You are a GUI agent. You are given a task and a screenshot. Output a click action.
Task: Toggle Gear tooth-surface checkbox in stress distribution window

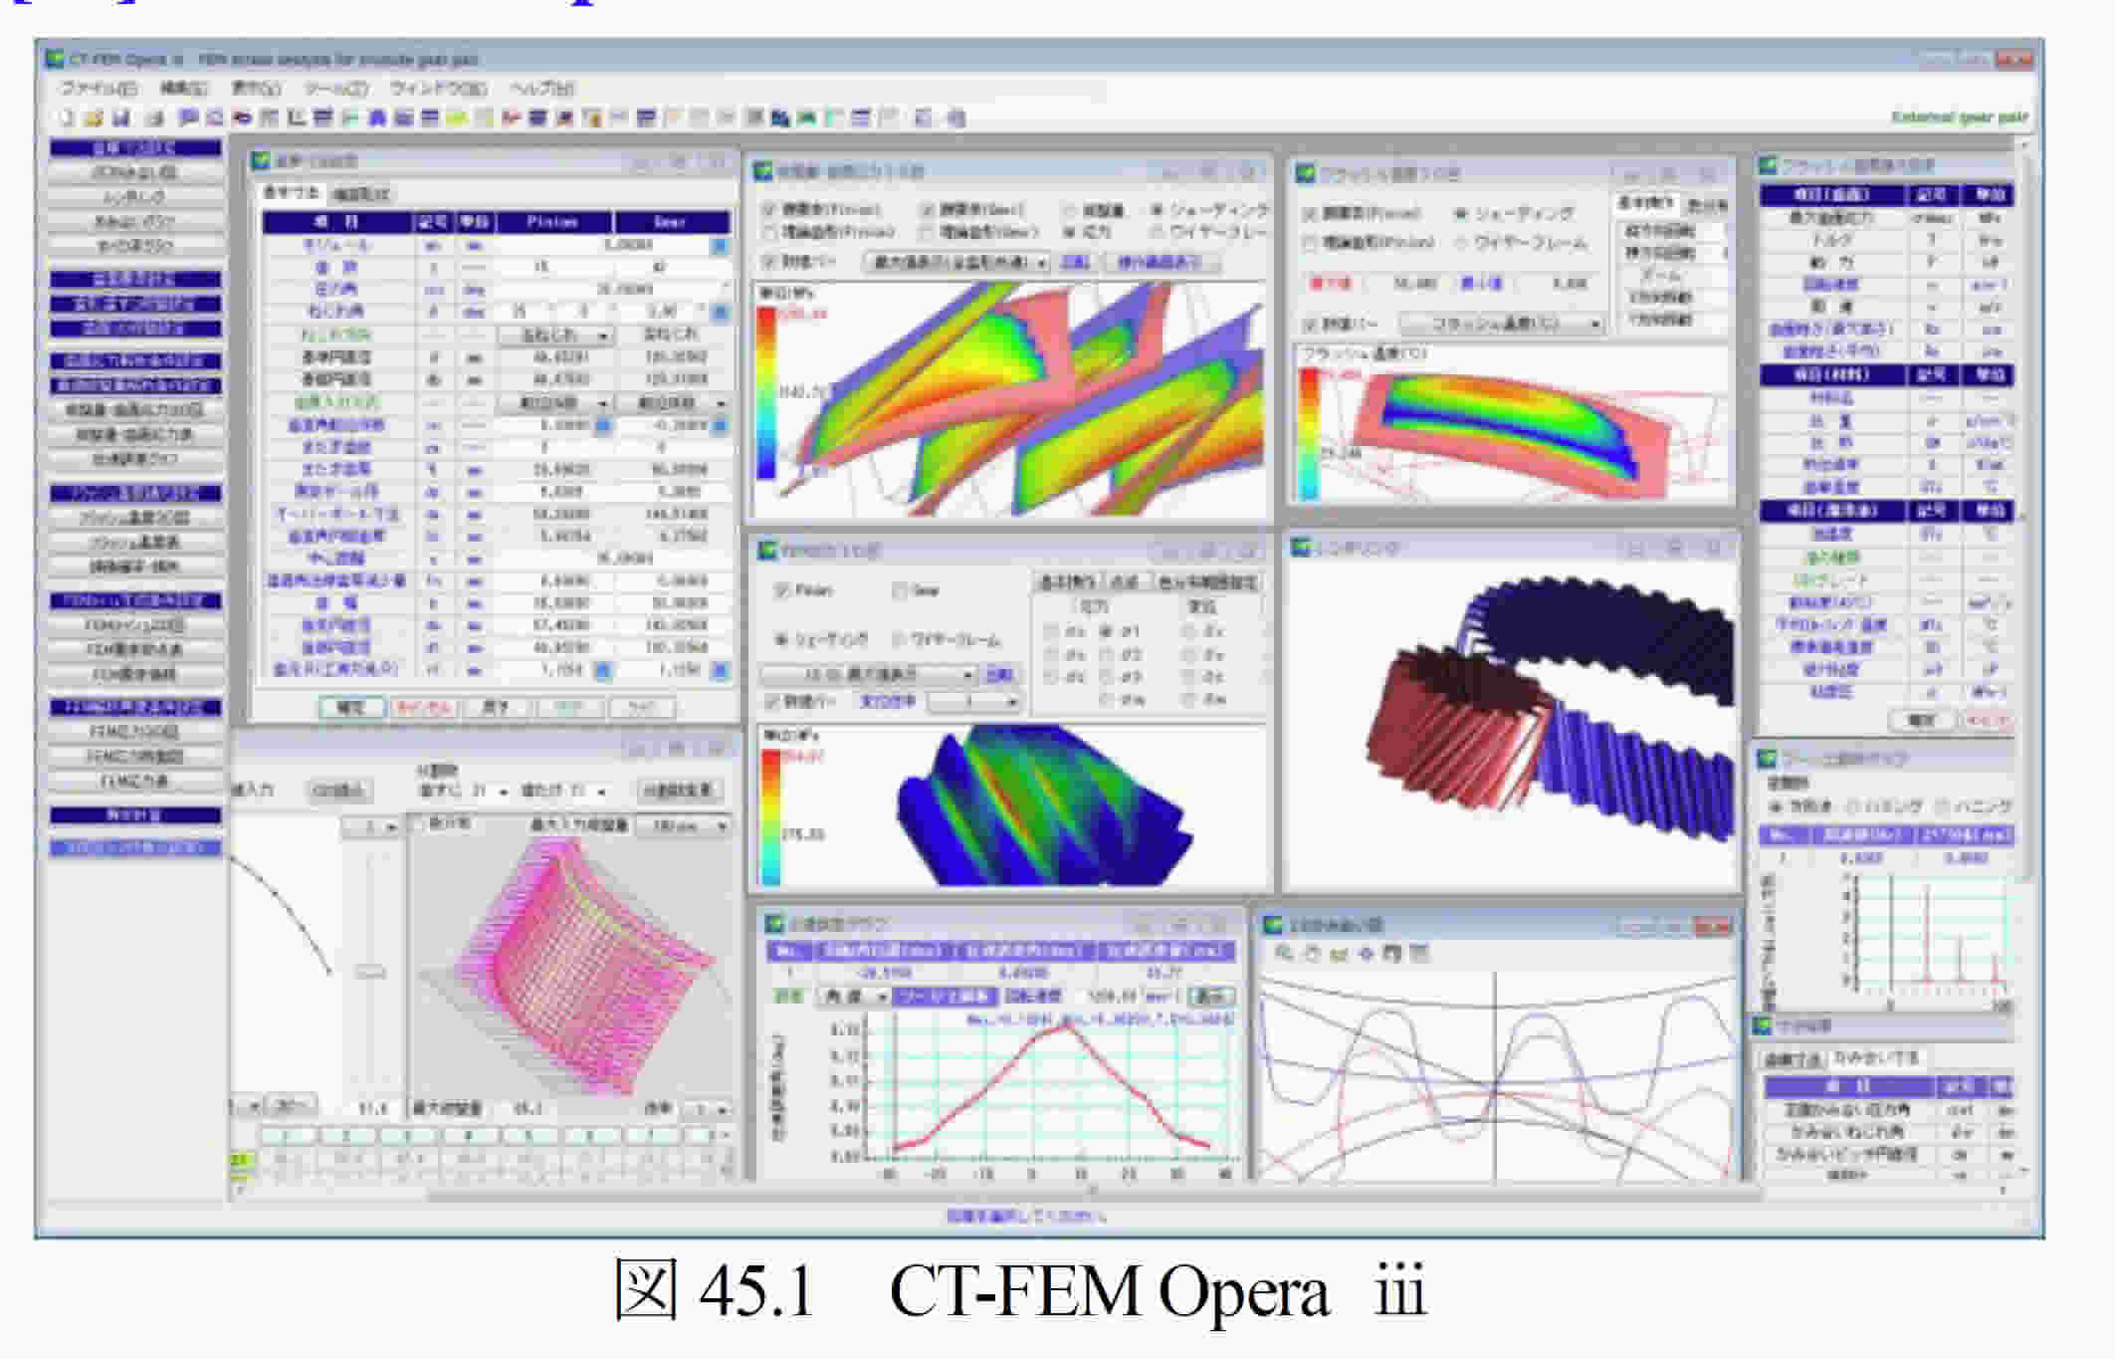pyautogui.click(x=927, y=210)
